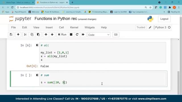The height and width of the screenshot is (102, 182).
Task: Switch to the Home Page browser tab
Action: click(x=18, y=3)
